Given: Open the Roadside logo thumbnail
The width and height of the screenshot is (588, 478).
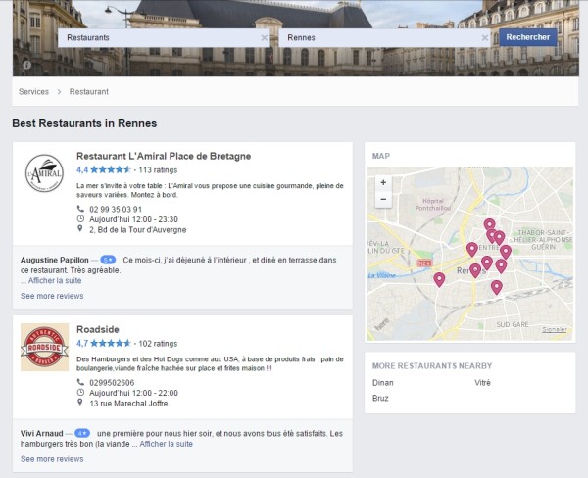Looking at the screenshot, I should point(45,347).
